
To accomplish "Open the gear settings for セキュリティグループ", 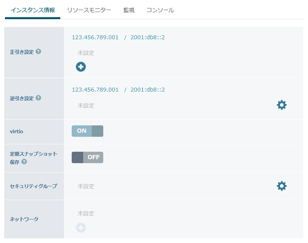I will [x=282, y=186].
